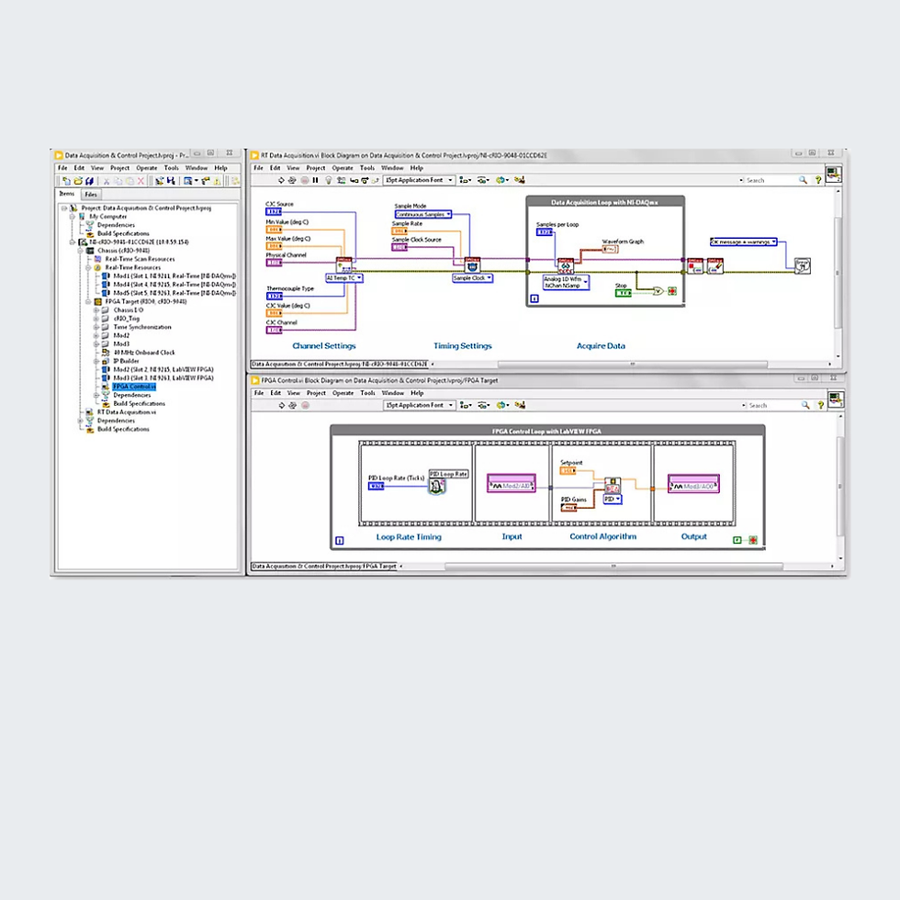Open the Operate menu in Project Explorer
Screen dimensions: 900x900
pos(146,168)
